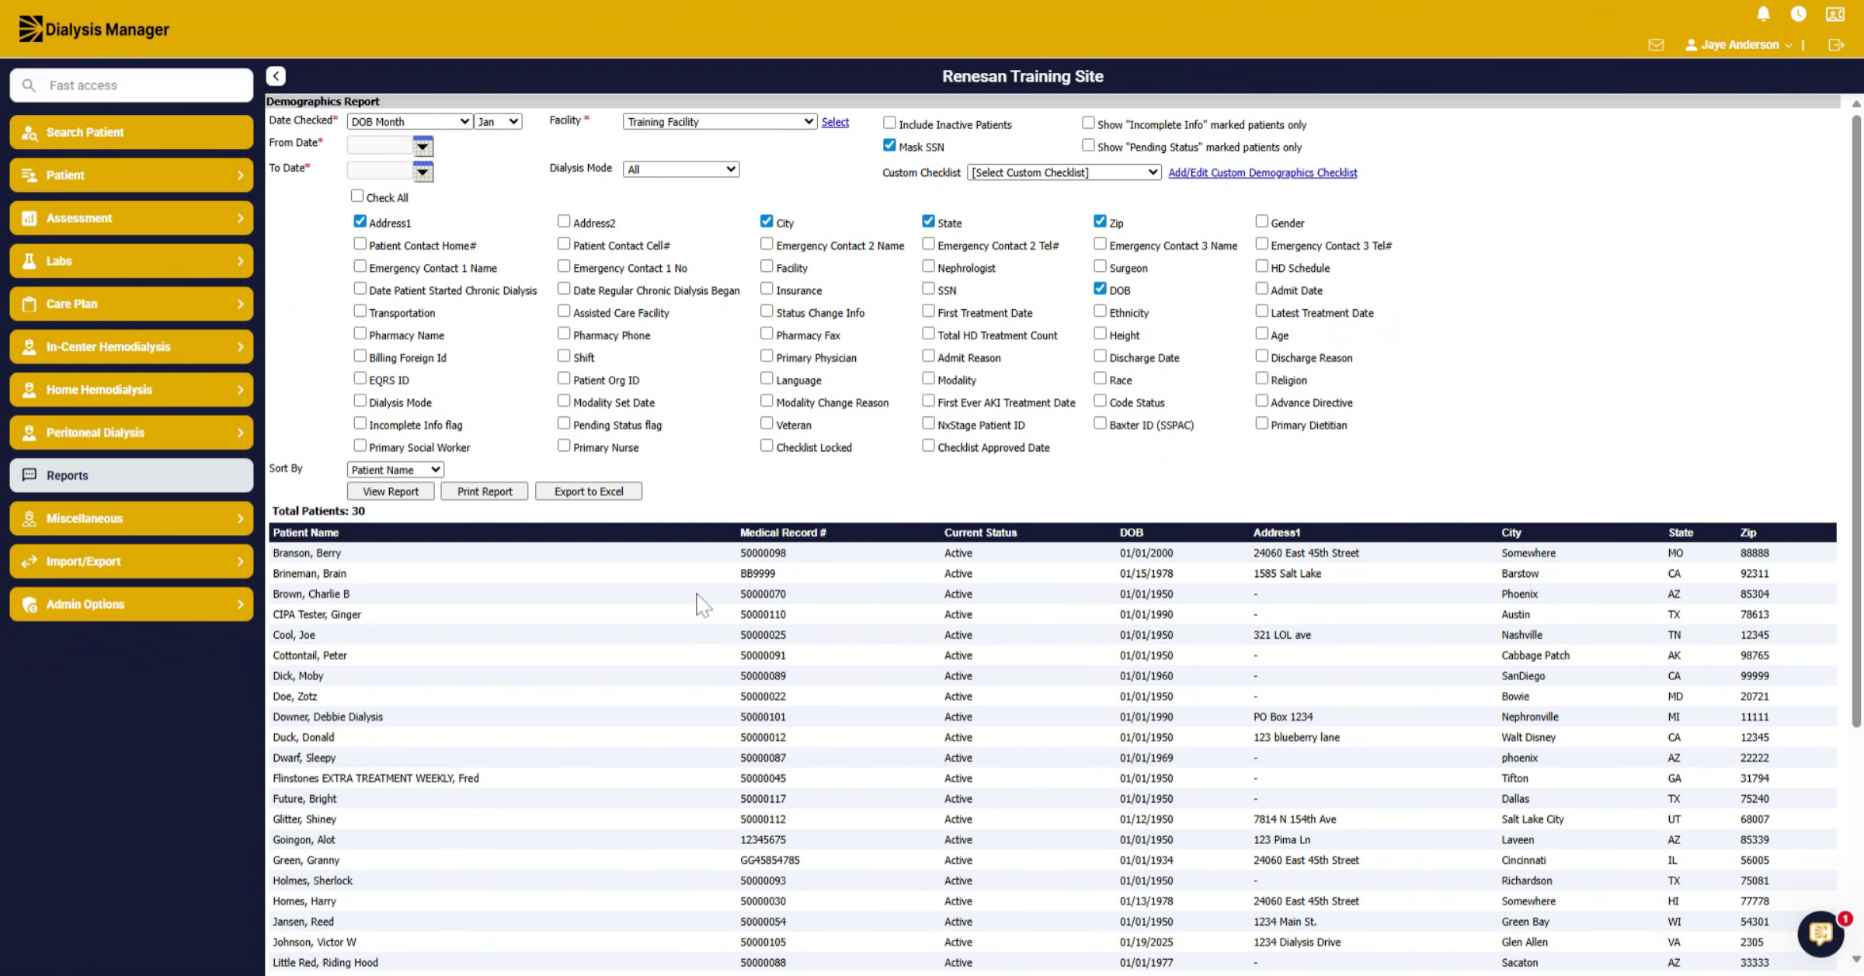Click the Print Report button

tap(485, 491)
